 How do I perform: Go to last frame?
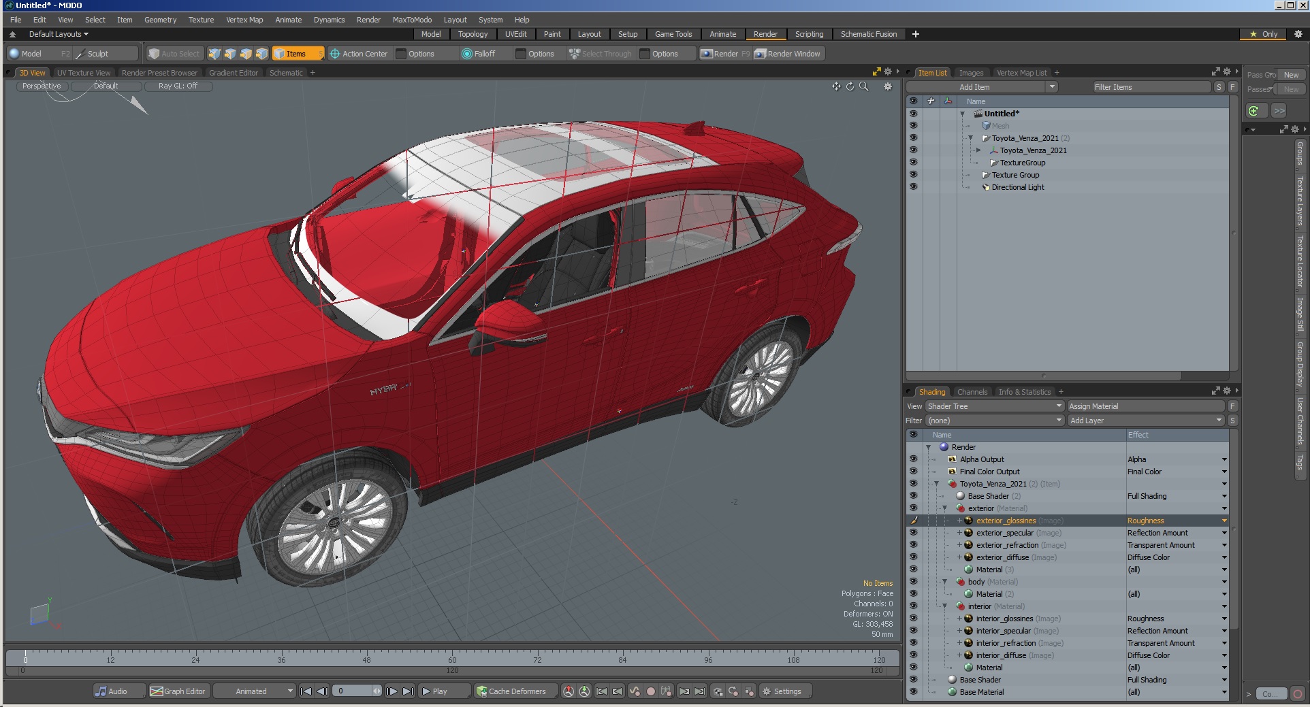[408, 691]
